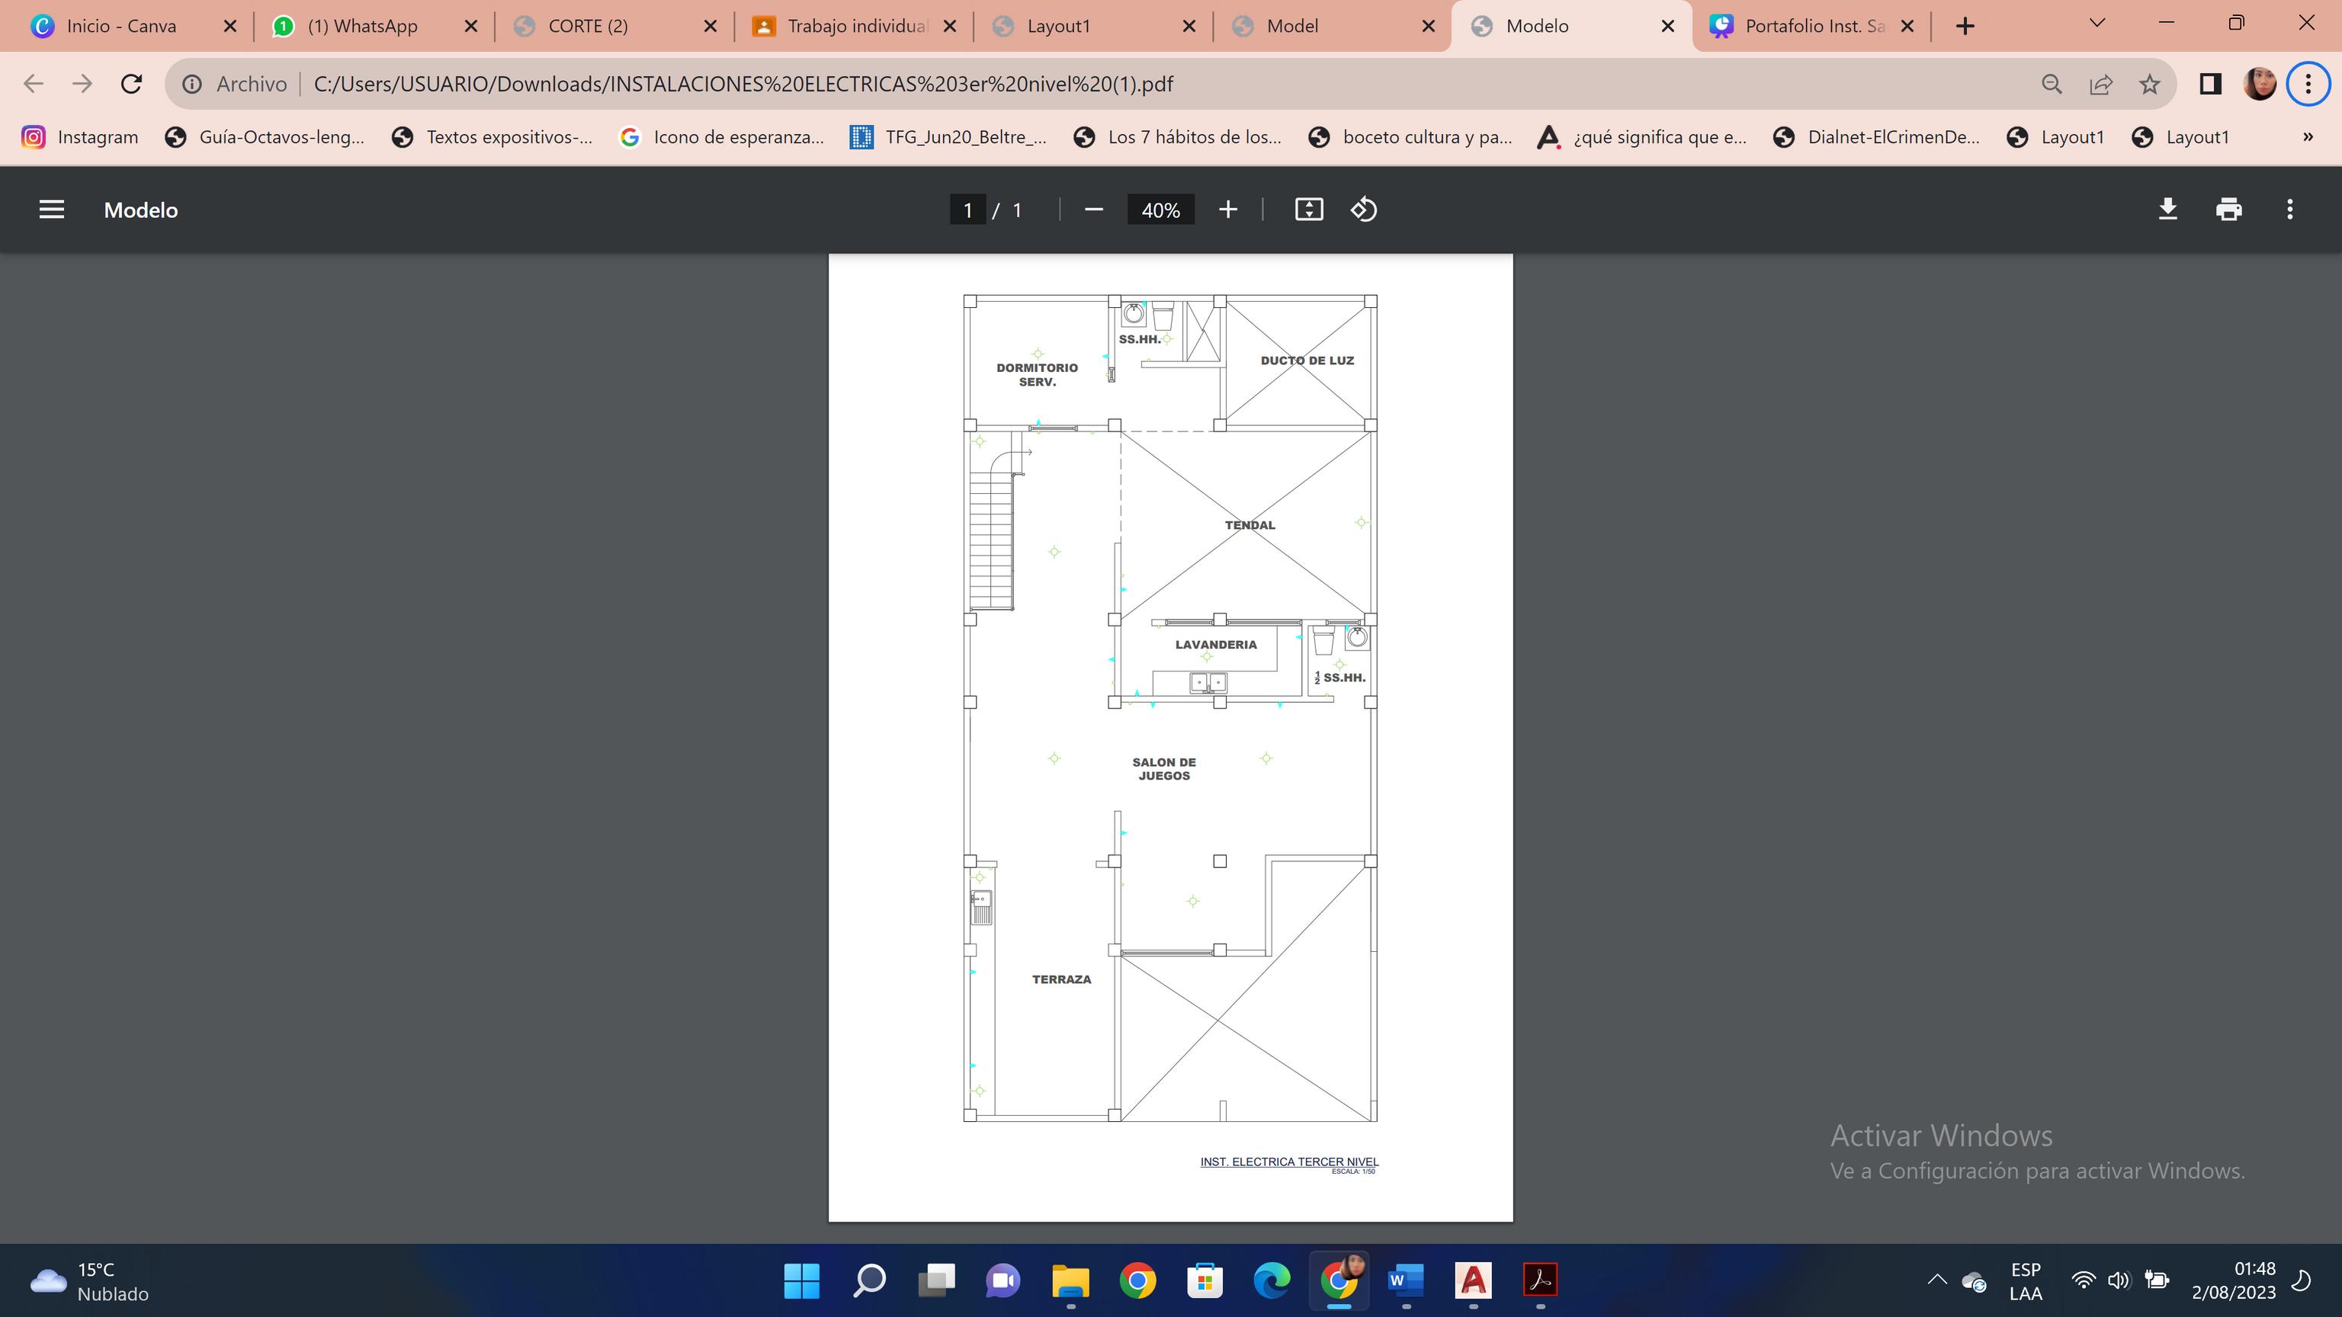Print the PDF document
2342x1317 pixels.
pos(2228,210)
